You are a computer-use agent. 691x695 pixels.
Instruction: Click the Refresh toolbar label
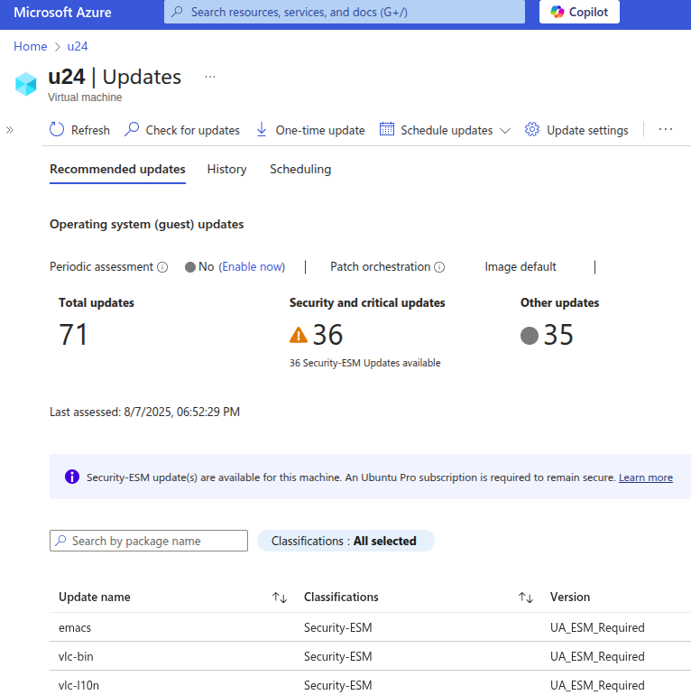click(x=90, y=130)
